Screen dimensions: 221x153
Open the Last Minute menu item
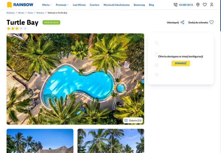(79, 5)
